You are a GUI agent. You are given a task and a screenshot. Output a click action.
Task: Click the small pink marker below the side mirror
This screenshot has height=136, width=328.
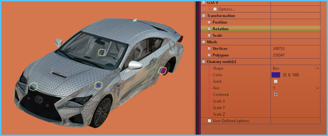point(153,61)
